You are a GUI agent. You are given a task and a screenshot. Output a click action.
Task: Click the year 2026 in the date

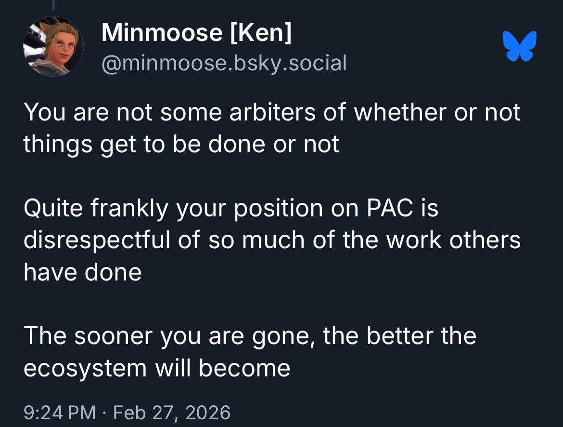click(x=209, y=413)
